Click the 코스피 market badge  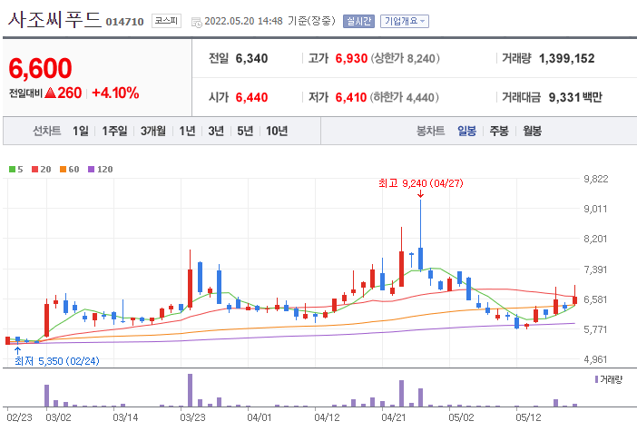(x=167, y=21)
